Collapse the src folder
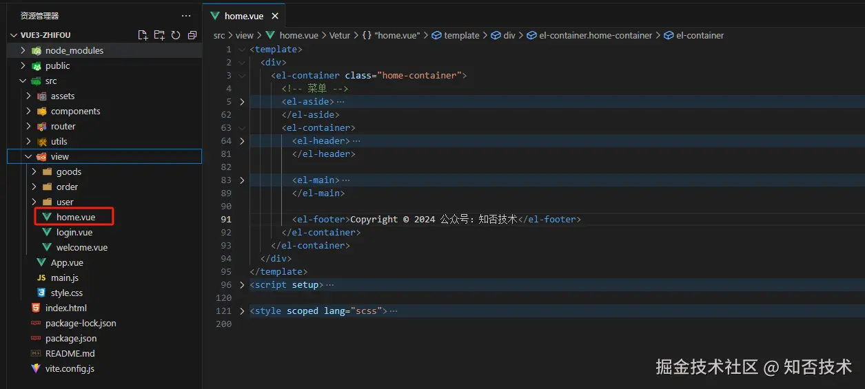The height and width of the screenshot is (389, 865). click(23, 81)
